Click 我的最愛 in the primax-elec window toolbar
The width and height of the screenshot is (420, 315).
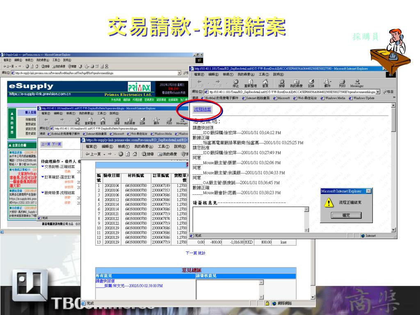click(x=168, y=154)
